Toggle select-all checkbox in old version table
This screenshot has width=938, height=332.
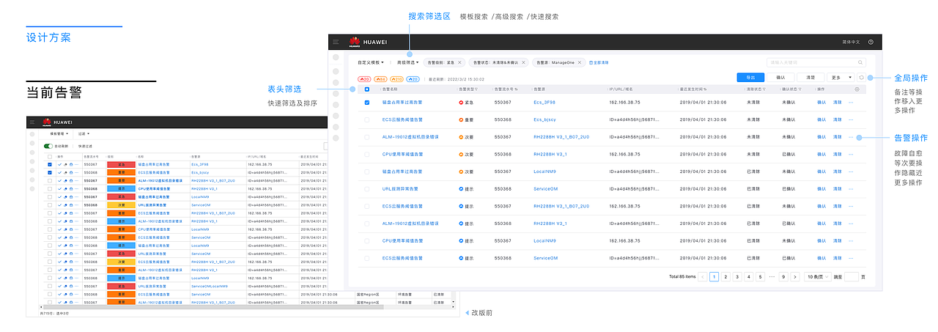point(50,157)
